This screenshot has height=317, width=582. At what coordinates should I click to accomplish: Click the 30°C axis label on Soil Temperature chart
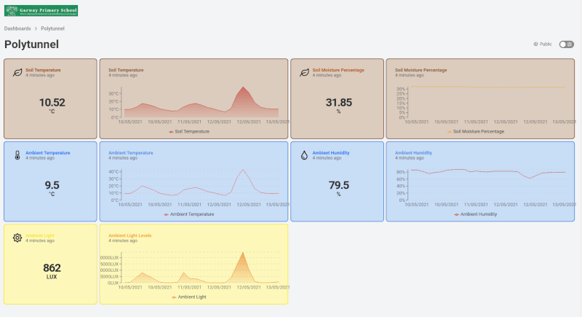[x=113, y=94]
